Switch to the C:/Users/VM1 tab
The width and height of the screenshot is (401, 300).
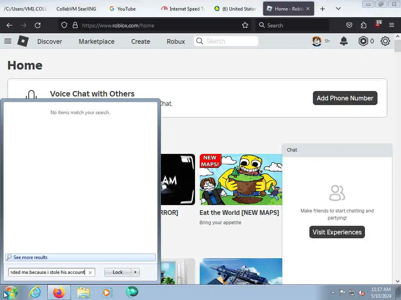point(25,9)
